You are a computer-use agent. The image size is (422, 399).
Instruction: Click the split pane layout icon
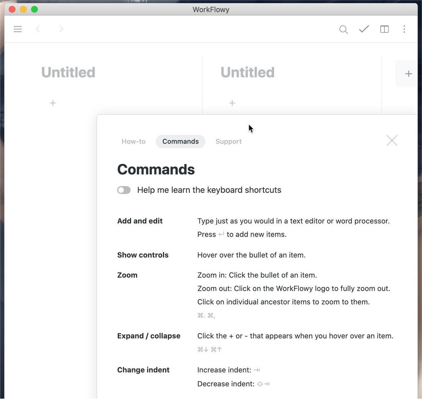(384, 29)
